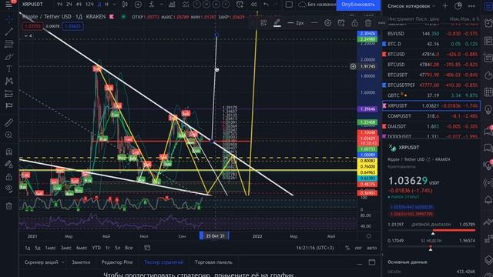The image size is (493, 277).
Task: Open the indicator templates icon
Action: point(186,5)
